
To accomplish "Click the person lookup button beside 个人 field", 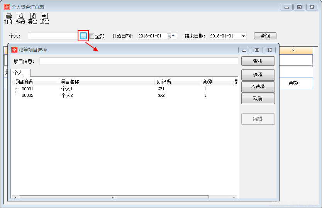I will point(83,36).
